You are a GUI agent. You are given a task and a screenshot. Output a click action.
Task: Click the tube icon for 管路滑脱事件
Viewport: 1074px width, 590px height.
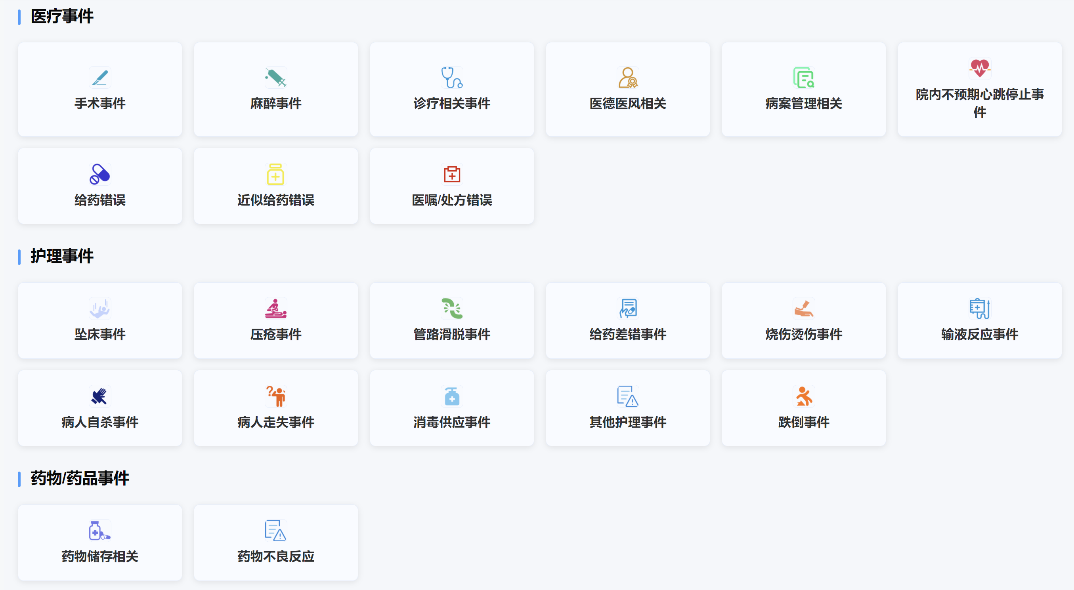coord(451,308)
